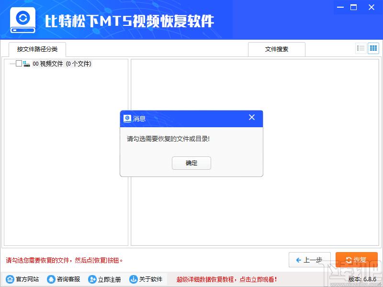The width and height of the screenshot is (383, 287).
Task: Close the main application window
Action: tap(372, 7)
